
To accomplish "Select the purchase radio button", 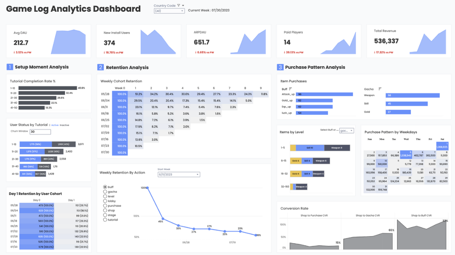I will coord(105,206).
